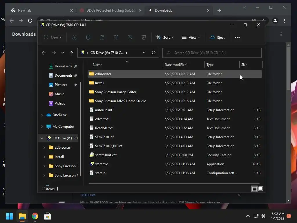Select ReadMe.txt in the file list

[x=175, y=128]
